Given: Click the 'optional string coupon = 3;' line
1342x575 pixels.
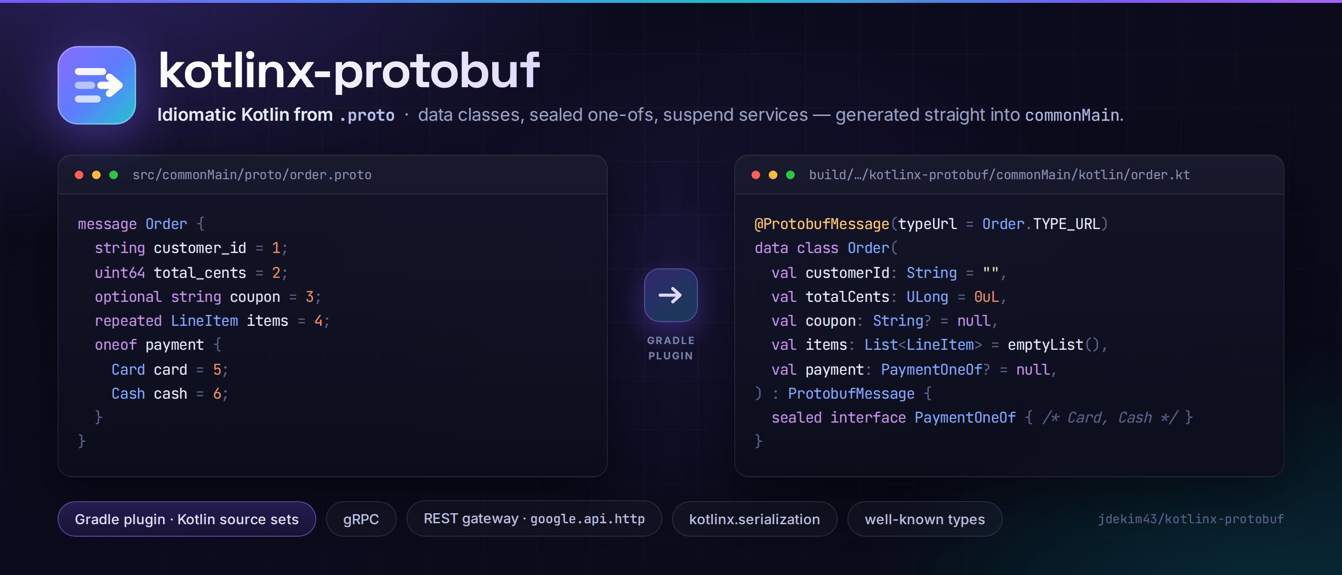Looking at the screenshot, I should 208,297.
